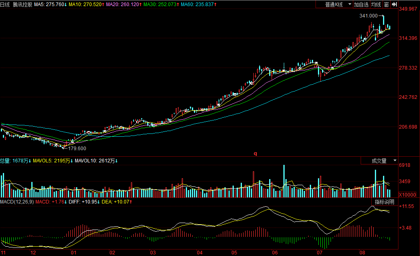Click the 窗 window button
The height and width of the screenshot is (256, 420).
click(x=386, y=4)
